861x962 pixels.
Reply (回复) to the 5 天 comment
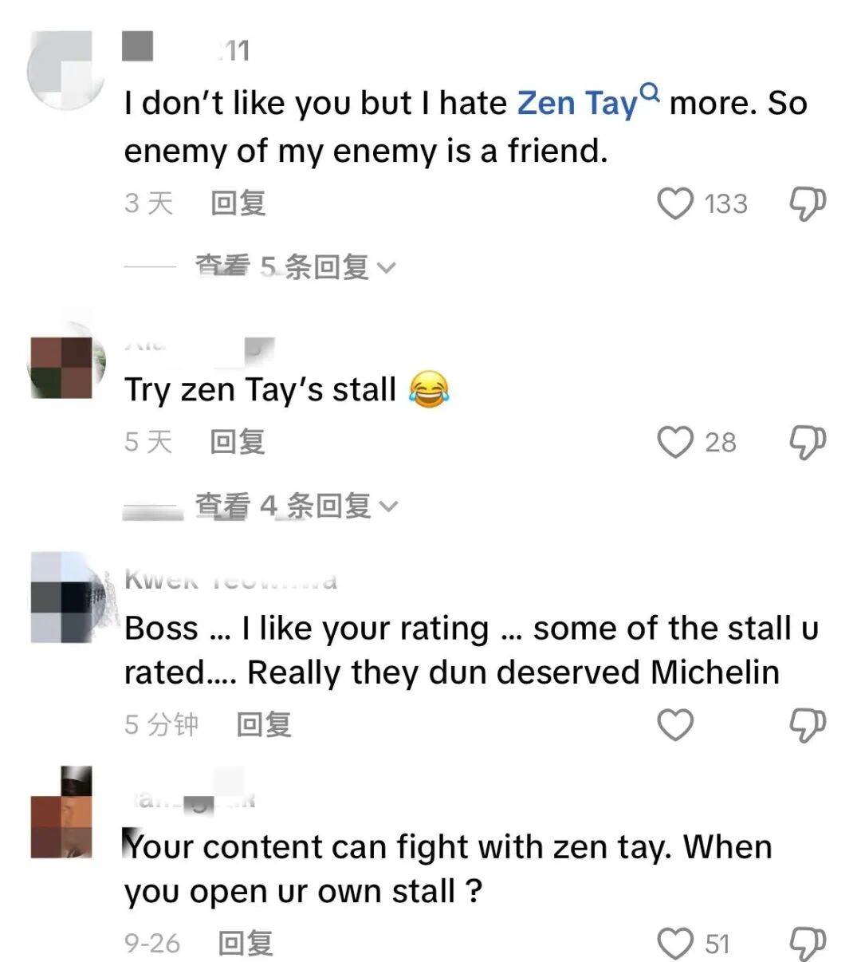coord(238,442)
